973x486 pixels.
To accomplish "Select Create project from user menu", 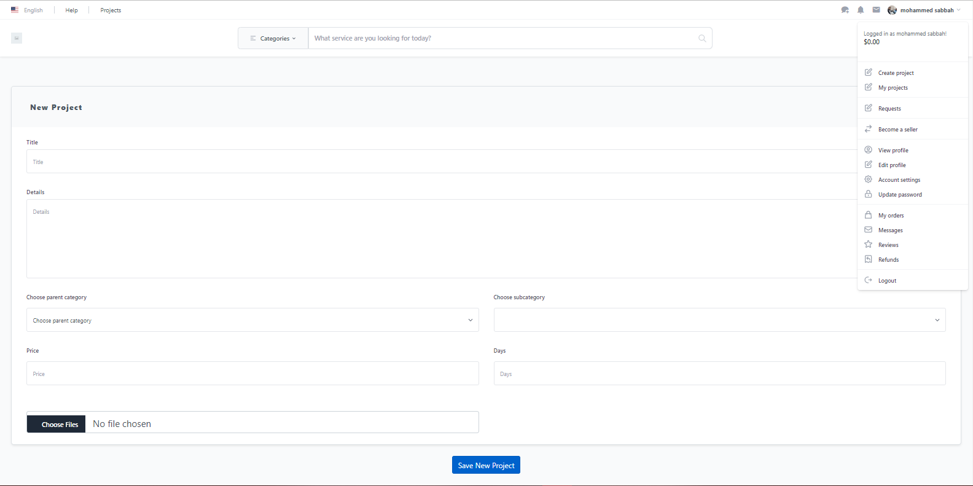I will 896,73.
